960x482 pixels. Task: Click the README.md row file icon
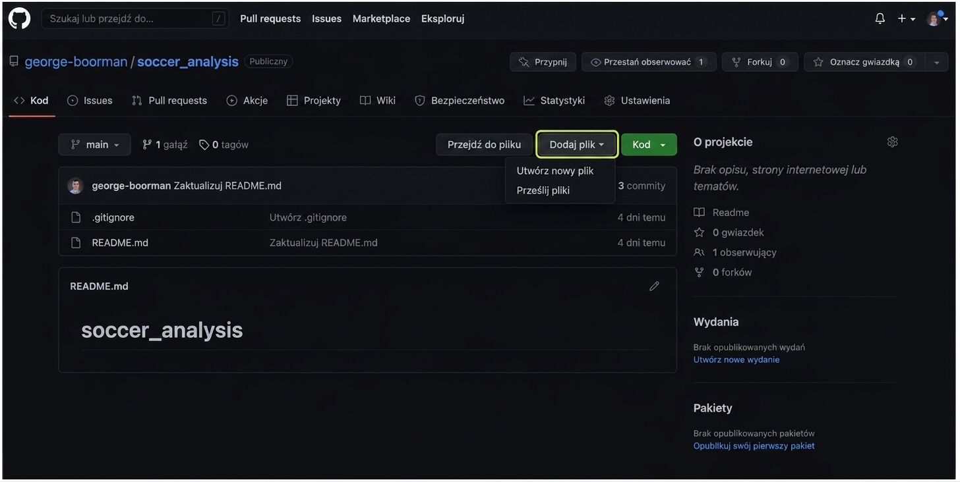[76, 242]
